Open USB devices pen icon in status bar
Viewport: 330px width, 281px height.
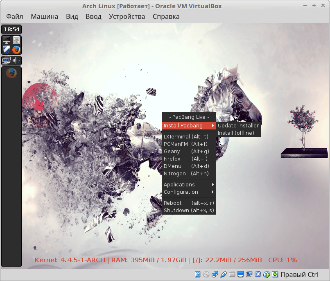pyautogui.click(x=224, y=274)
